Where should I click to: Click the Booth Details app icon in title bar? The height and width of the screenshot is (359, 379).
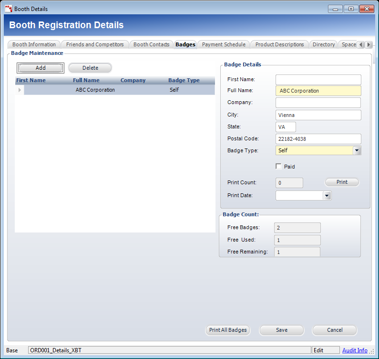click(x=8, y=9)
